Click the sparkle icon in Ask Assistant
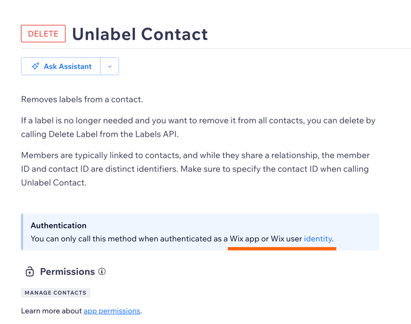This screenshot has height=324, width=411. [x=35, y=66]
